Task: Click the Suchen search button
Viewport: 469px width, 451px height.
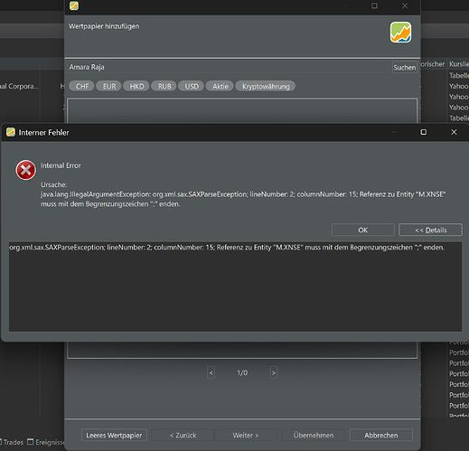Action: [405, 67]
